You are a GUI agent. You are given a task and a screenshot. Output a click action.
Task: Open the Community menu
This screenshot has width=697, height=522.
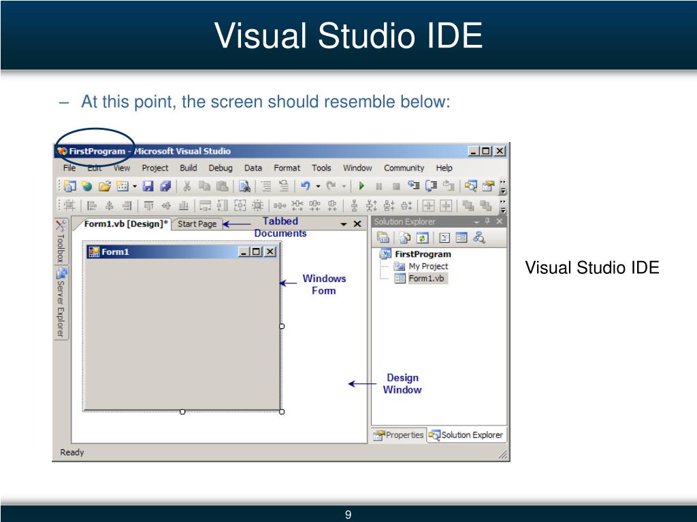point(404,168)
